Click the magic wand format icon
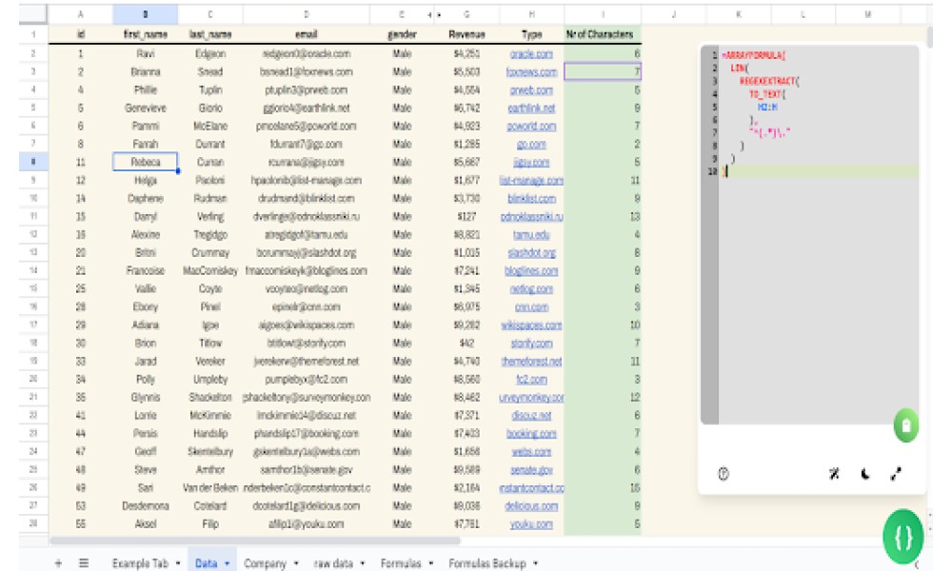The height and width of the screenshot is (571, 952). [834, 474]
